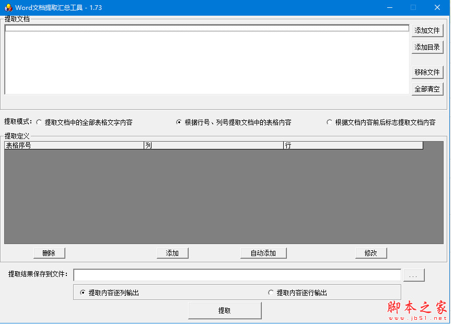Screen dimensions: 453x324
Task: Click the 删除 button
Action: (49, 253)
